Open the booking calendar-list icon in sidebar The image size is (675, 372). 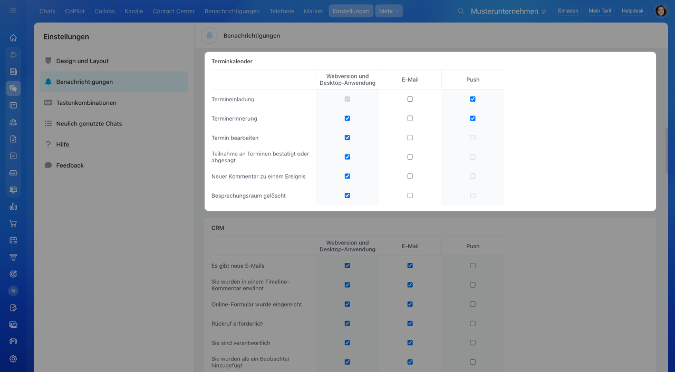pos(13,240)
